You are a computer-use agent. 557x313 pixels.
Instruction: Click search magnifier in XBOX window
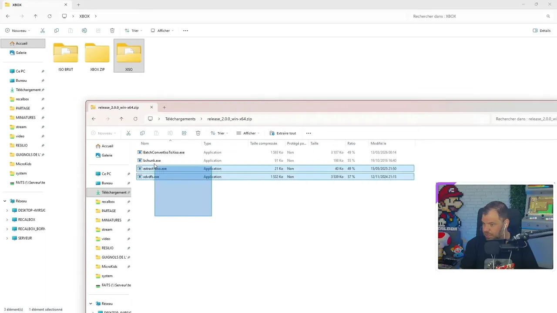pos(548,16)
